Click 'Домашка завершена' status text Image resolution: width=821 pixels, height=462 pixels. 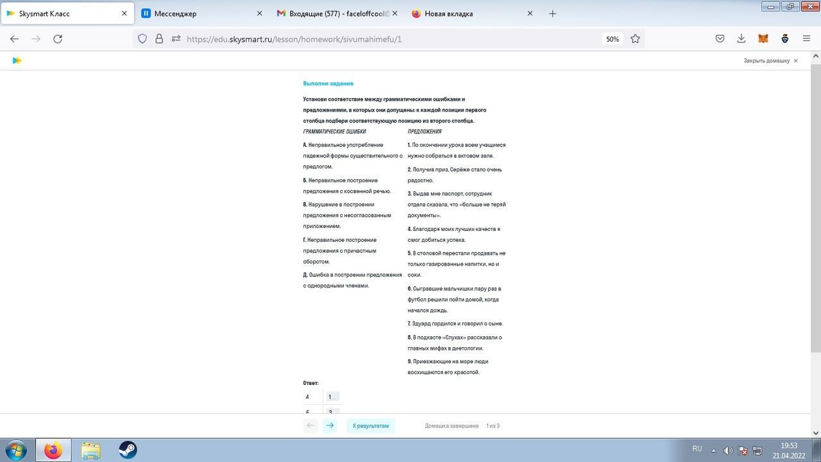click(452, 425)
